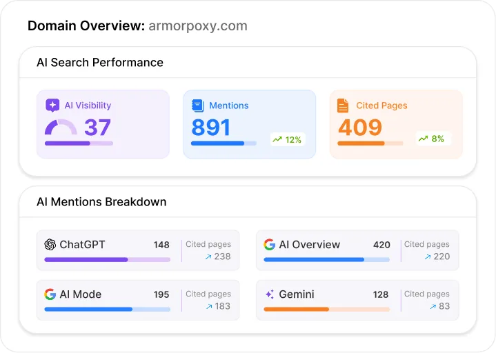Click the Cited Pages document icon
This screenshot has height=353, width=496.
tap(343, 105)
